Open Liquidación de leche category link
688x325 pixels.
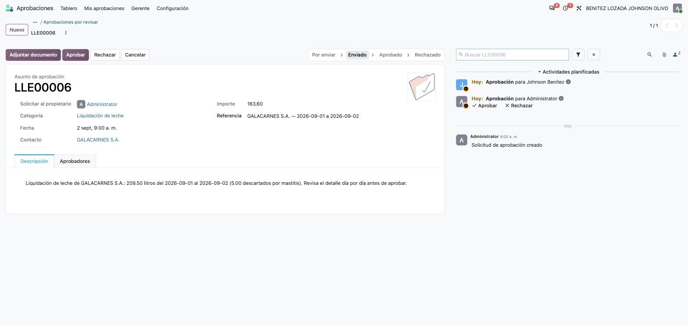(100, 116)
